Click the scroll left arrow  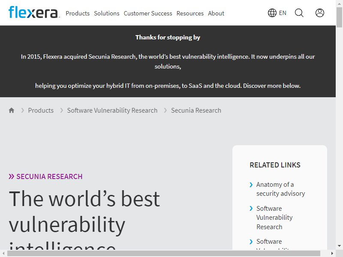click(3, 254)
